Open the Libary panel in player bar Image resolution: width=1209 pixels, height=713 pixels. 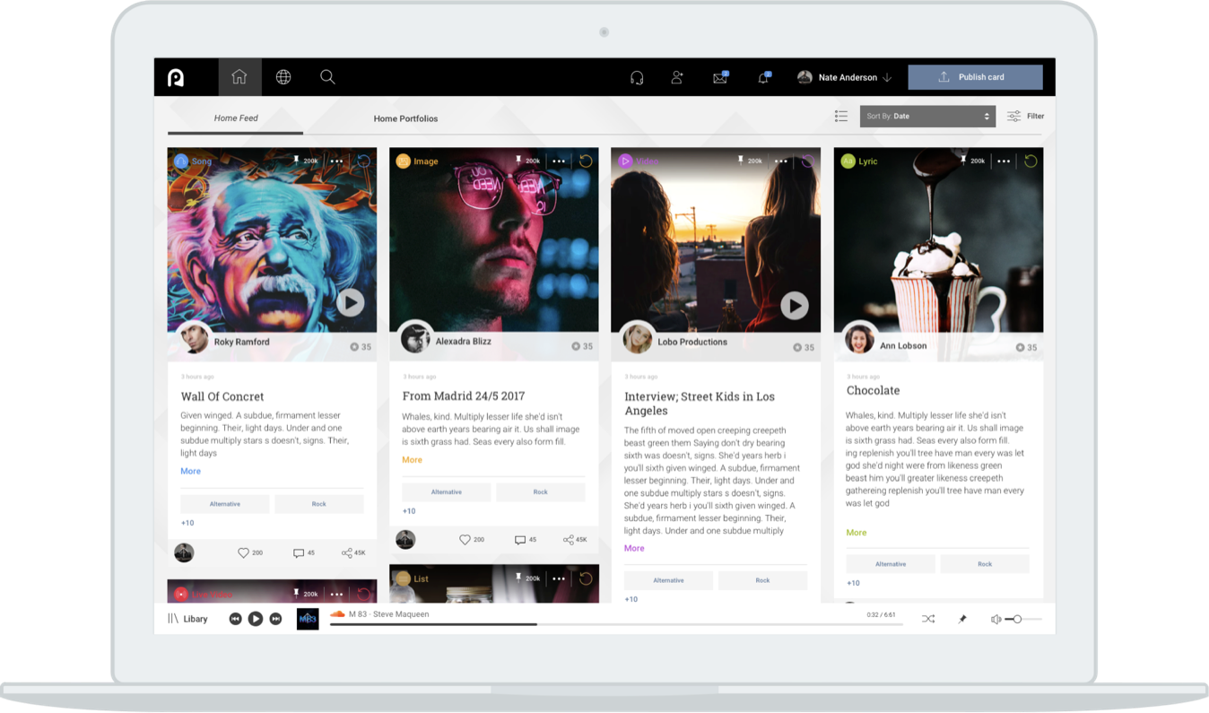[187, 619]
